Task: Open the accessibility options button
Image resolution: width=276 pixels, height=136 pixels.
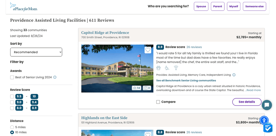Action: [264, 120]
